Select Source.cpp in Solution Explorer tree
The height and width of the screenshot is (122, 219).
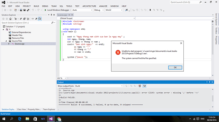click(20, 44)
